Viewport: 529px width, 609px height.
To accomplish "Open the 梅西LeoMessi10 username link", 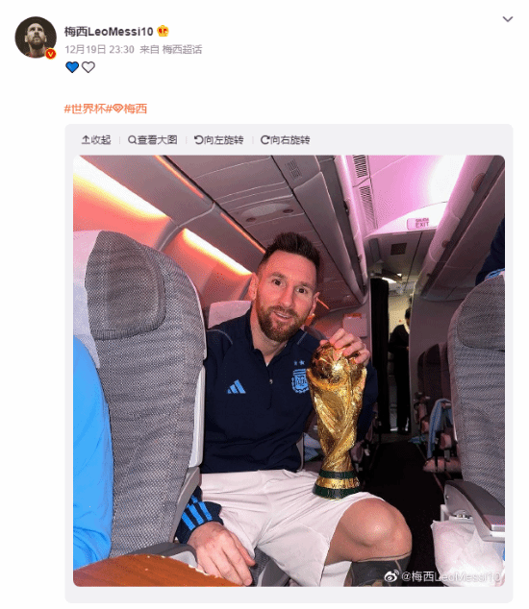I will tap(109, 32).
